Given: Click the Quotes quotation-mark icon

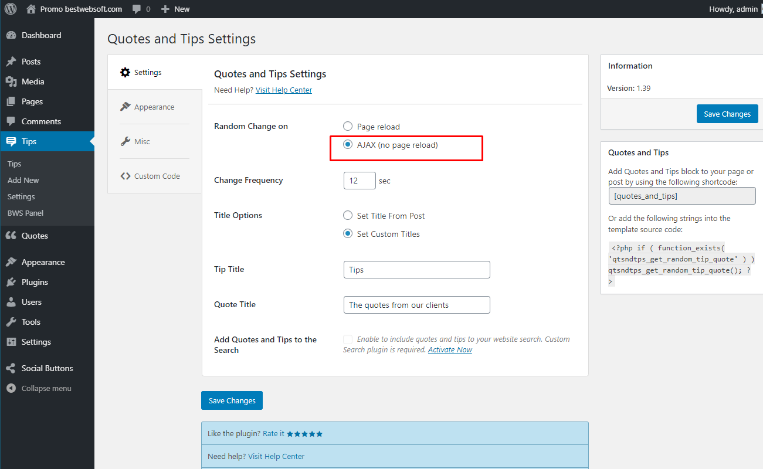Looking at the screenshot, I should 11,236.
